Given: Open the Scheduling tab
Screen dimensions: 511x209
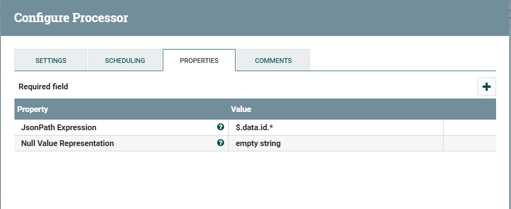Looking at the screenshot, I should 125,61.
